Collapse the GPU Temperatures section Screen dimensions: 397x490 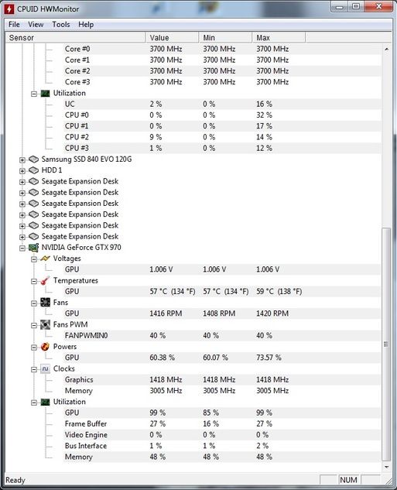(34, 281)
